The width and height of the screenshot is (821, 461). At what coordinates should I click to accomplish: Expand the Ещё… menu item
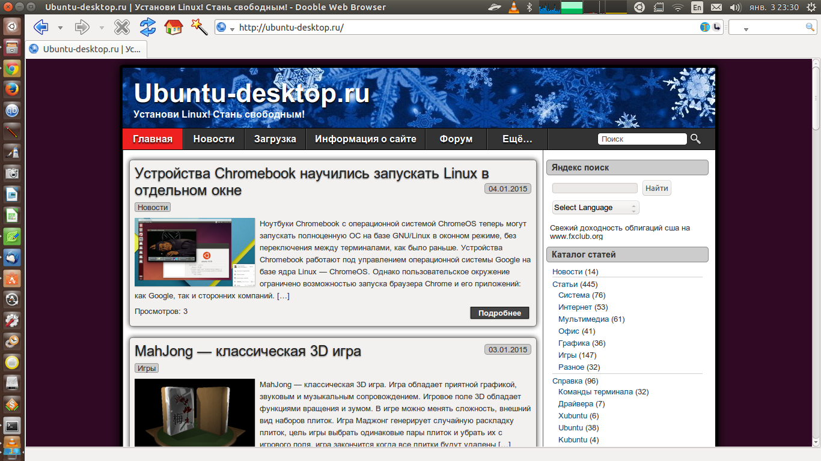[517, 139]
